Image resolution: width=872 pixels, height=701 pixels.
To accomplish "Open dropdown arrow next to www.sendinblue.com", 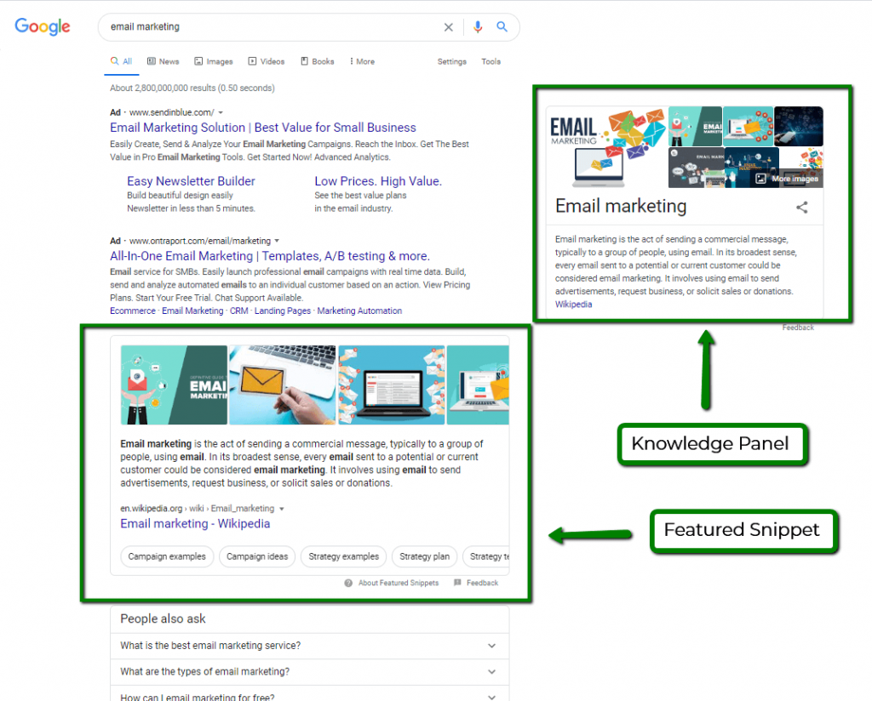I will tap(221, 112).
